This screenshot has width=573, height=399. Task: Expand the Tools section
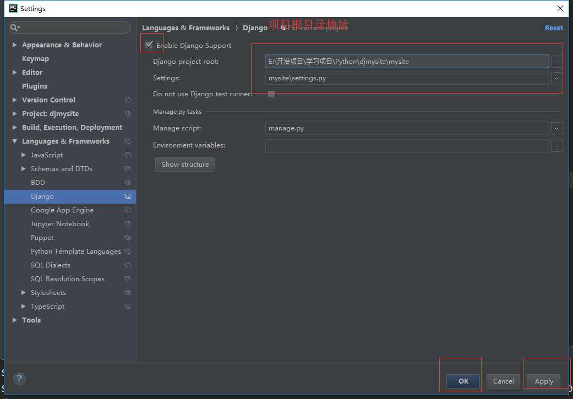[15, 320]
